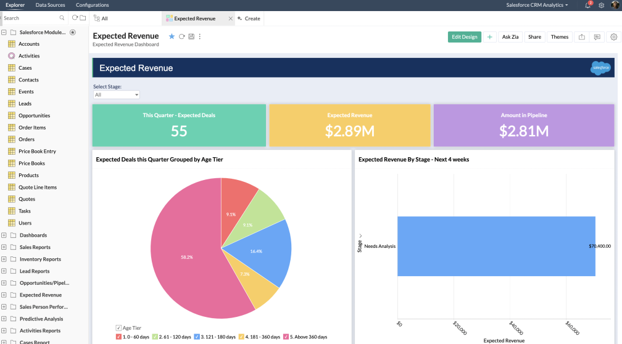This screenshot has height=344, width=622.
Task: Click the Salesforce cloud logo
Action: pos(600,68)
